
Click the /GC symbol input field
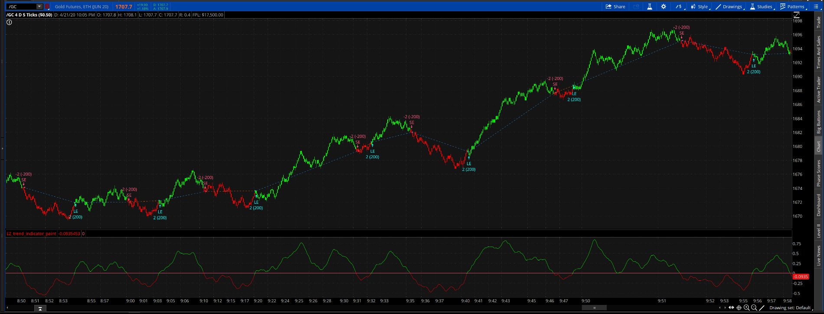coord(22,6)
